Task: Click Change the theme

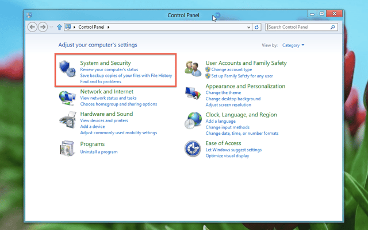Action: (223, 93)
